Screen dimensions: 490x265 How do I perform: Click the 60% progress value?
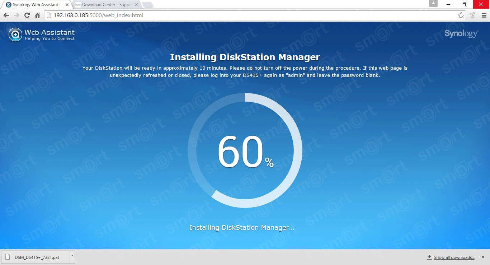click(x=245, y=152)
